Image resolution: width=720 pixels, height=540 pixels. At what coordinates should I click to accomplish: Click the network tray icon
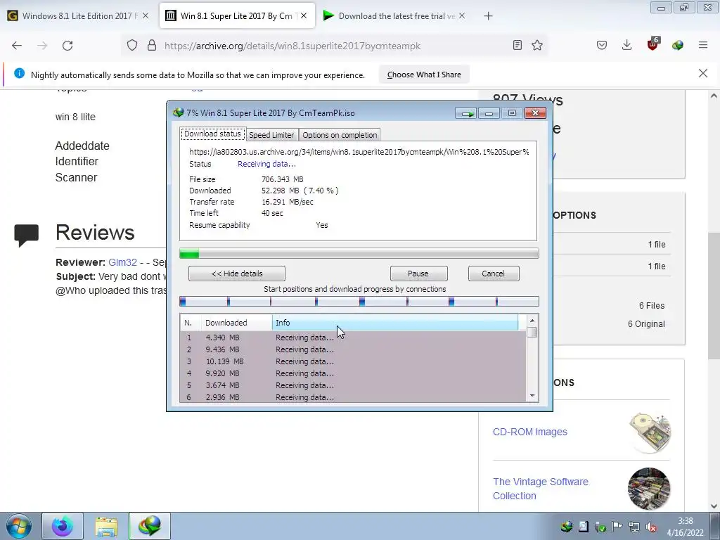pos(634,527)
